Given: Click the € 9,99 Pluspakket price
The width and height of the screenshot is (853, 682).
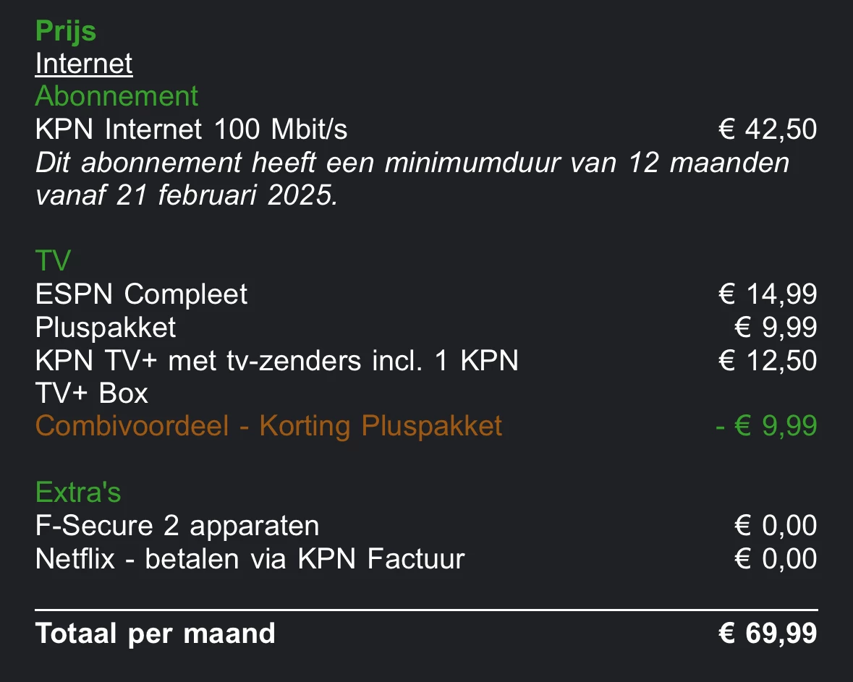Looking at the screenshot, I should click(x=776, y=327).
